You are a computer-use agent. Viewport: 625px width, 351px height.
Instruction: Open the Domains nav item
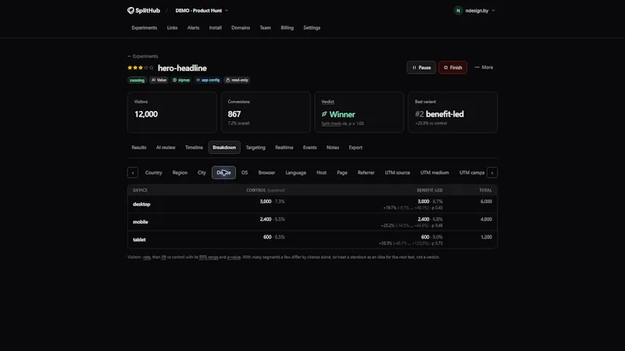pyautogui.click(x=241, y=28)
